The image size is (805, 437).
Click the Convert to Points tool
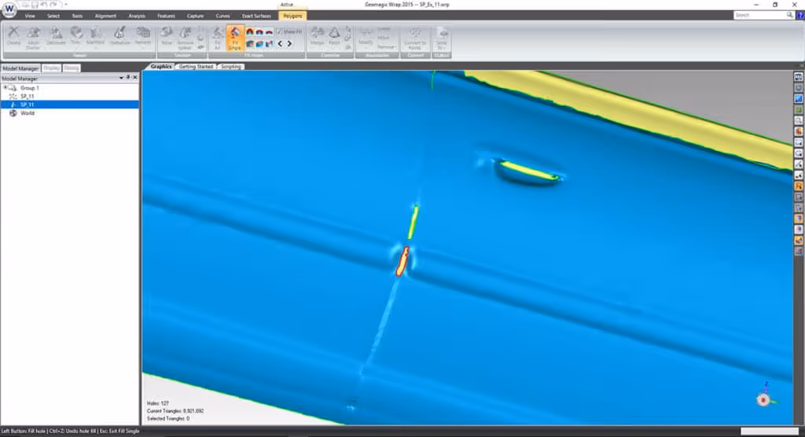pyautogui.click(x=415, y=38)
